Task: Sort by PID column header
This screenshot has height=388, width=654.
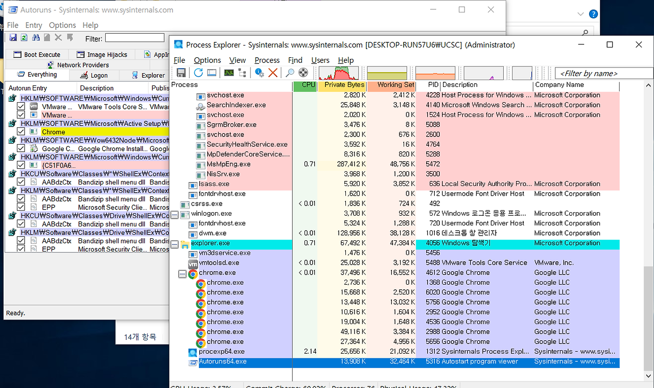Action: [428, 85]
